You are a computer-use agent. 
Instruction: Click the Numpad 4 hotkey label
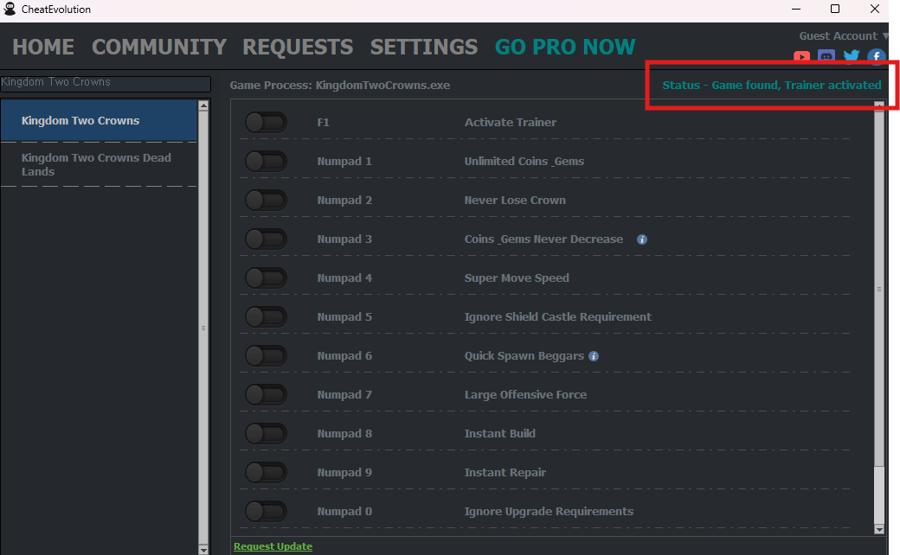pos(344,278)
